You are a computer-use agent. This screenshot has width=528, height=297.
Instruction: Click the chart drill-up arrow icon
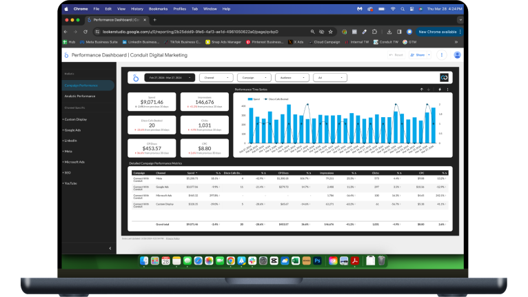[421, 90]
